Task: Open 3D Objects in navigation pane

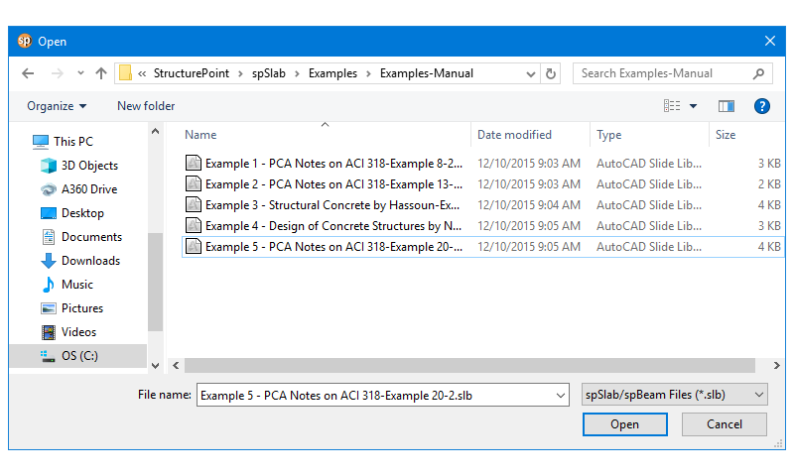Action: click(79, 166)
